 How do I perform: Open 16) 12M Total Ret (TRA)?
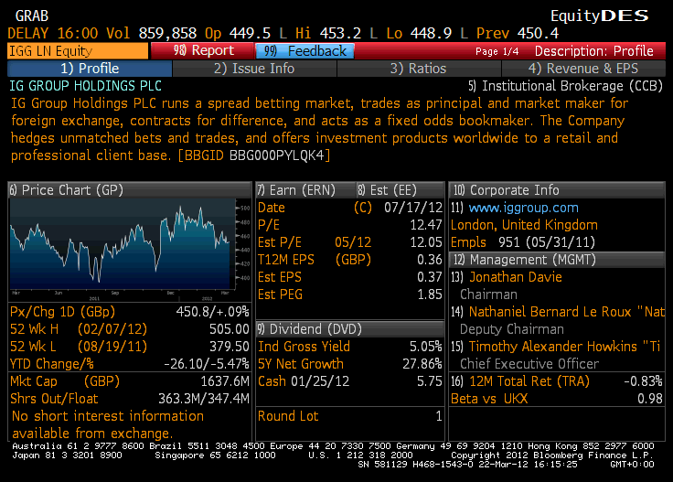520,381
